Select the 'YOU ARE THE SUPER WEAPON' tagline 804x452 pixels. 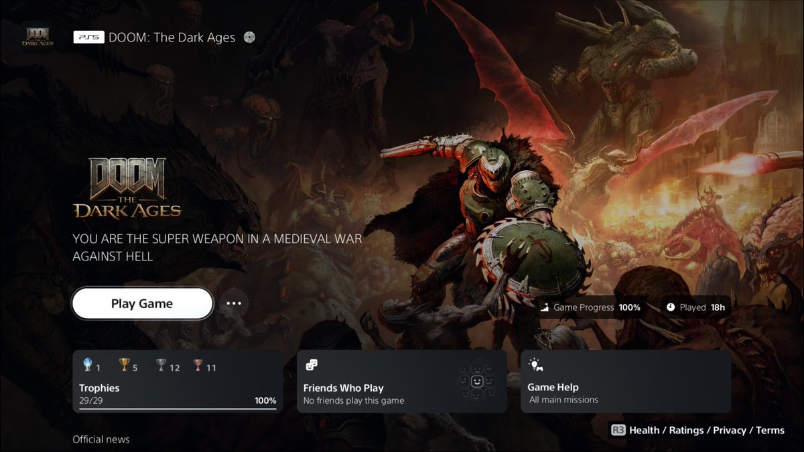tap(217, 247)
